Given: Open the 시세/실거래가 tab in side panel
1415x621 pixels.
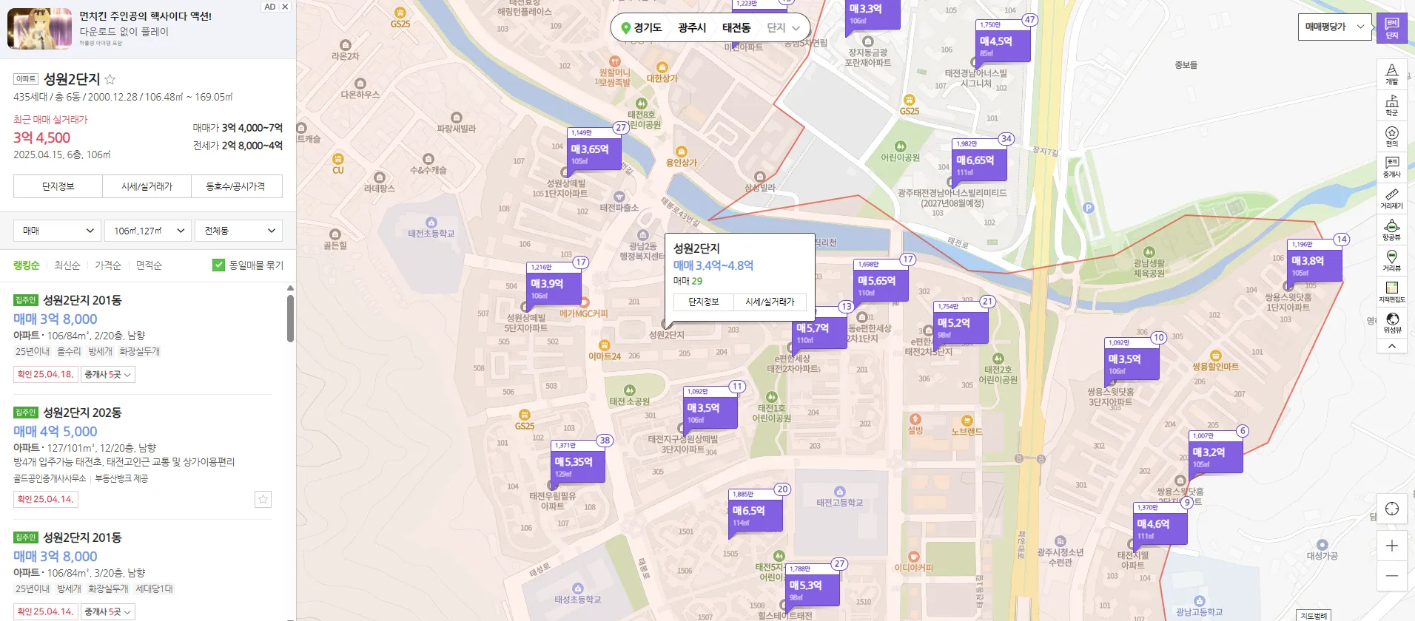Looking at the screenshot, I should pyautogui.click(x=147, y=186).
